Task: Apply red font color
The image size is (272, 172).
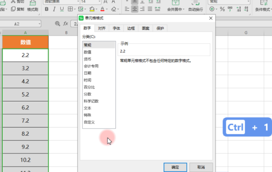Action: 102,9
